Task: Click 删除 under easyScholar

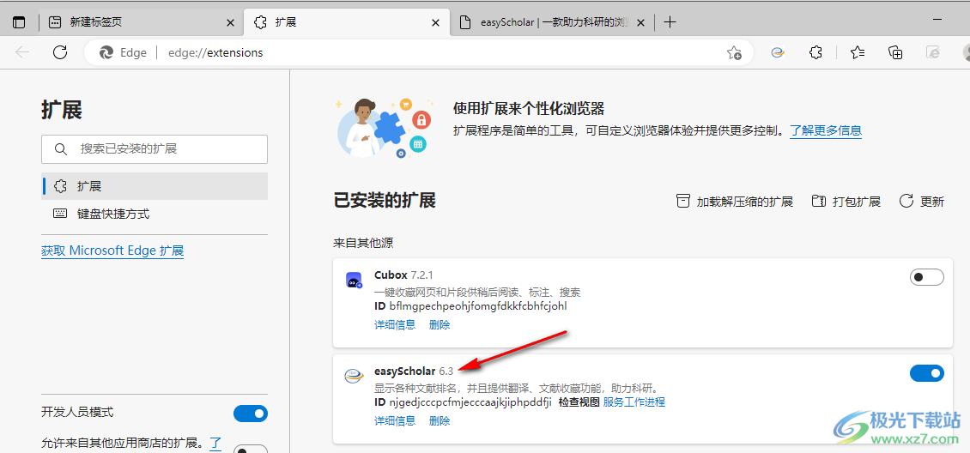Action: pos(440,421)
